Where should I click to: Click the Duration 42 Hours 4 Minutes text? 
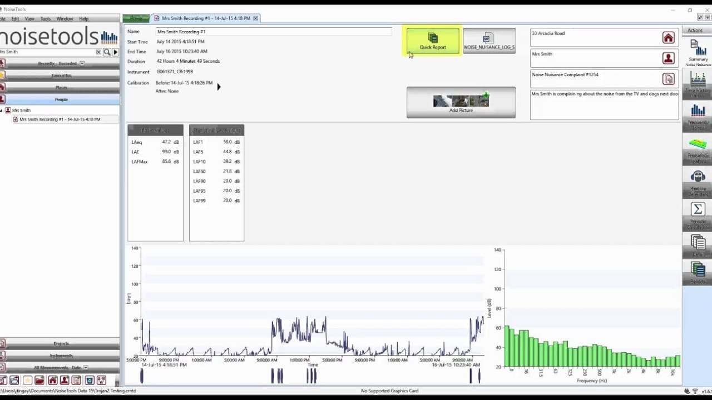188,61
